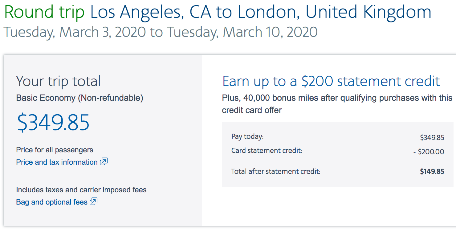
Task: Click the Price for all passengers text
Action: 55,150
